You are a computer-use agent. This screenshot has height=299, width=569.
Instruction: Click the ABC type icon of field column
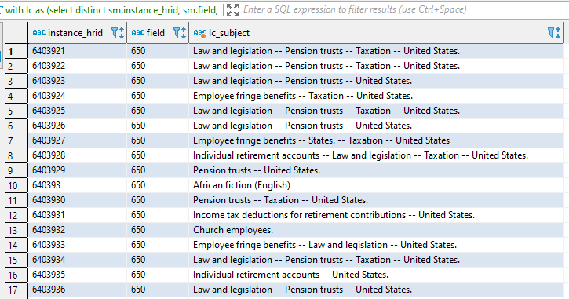click(138, 33)
